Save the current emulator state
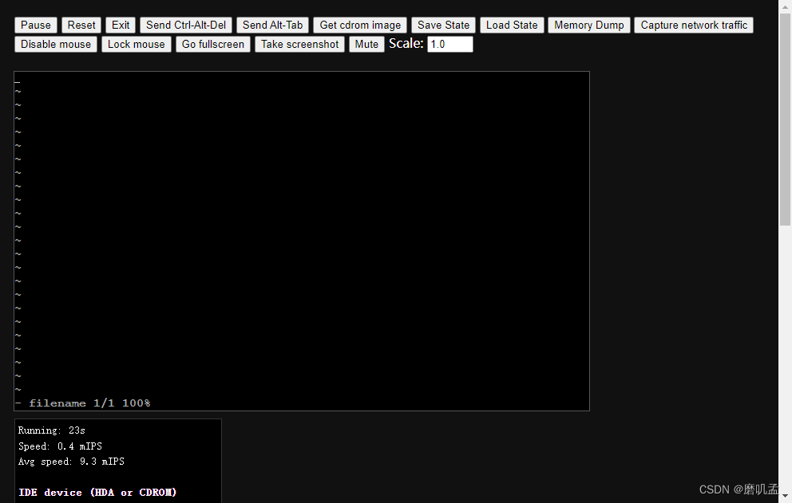 coord(443,25)
